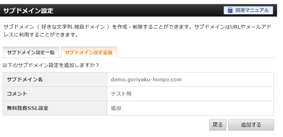Click the サブドメイン設定 page heading
283x137 pixels.
[28, 11]
